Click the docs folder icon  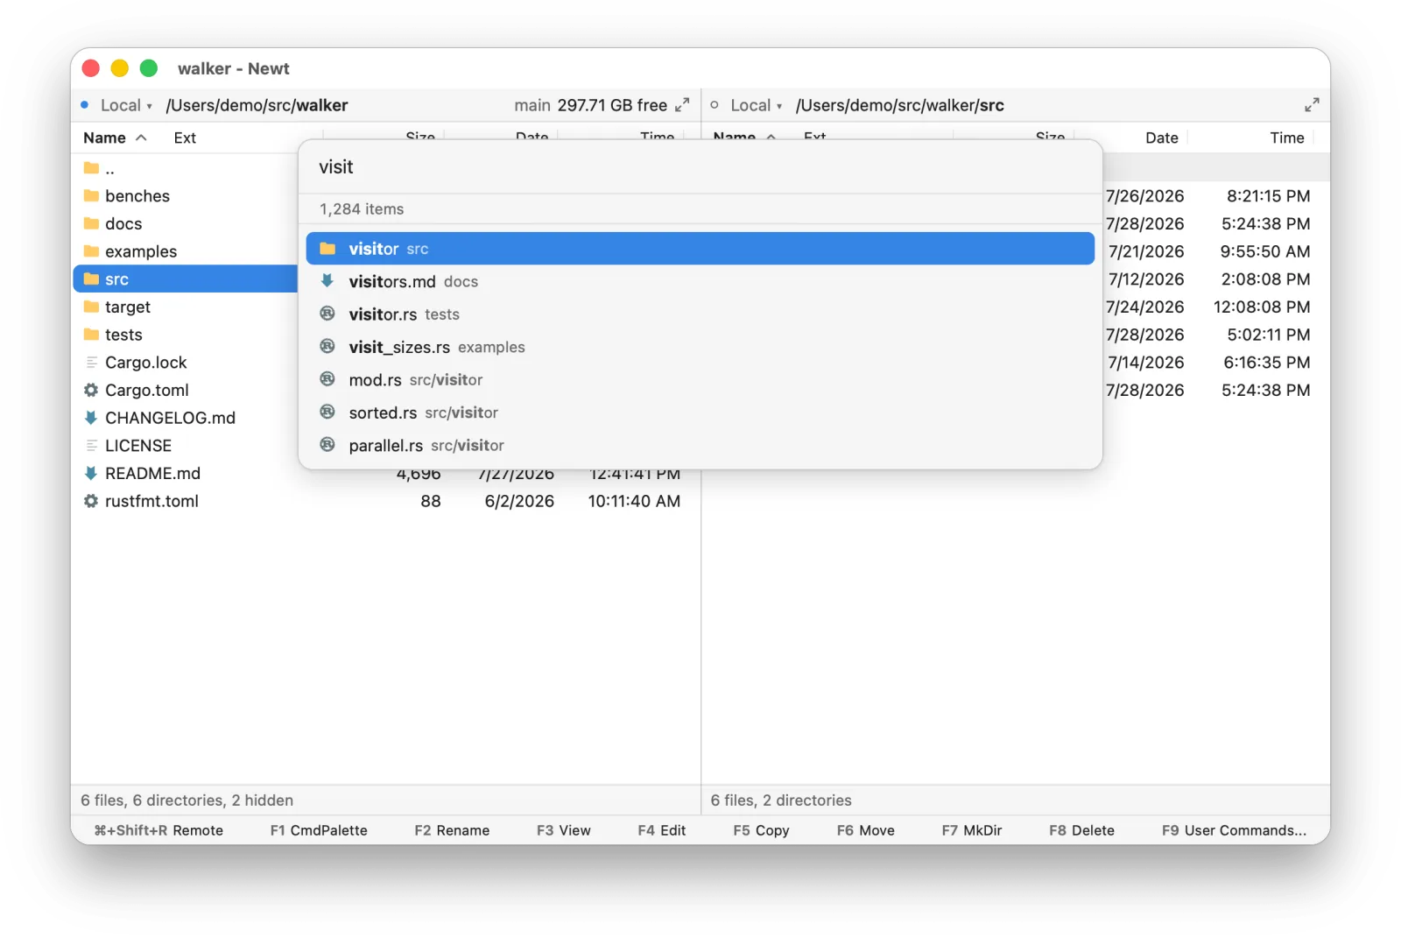(x=91, y=223)
